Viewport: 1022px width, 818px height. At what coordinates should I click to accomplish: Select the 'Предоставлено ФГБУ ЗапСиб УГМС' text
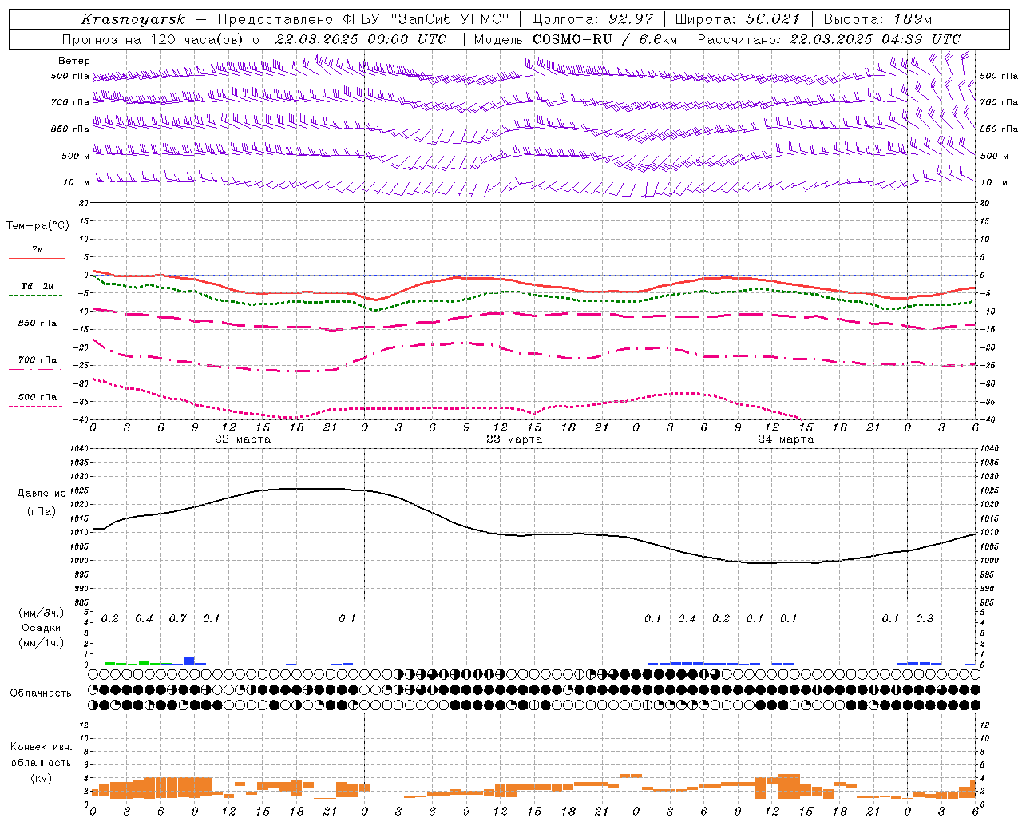pyautogui.click(x=365, y=19)
